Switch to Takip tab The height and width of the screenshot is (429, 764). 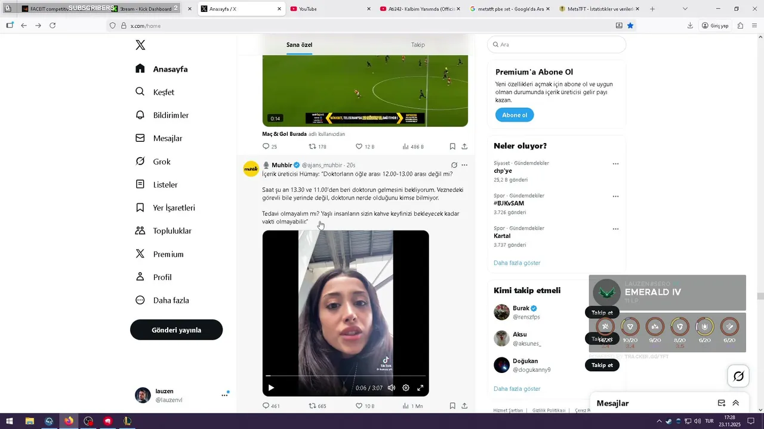[x=418, y=45]
